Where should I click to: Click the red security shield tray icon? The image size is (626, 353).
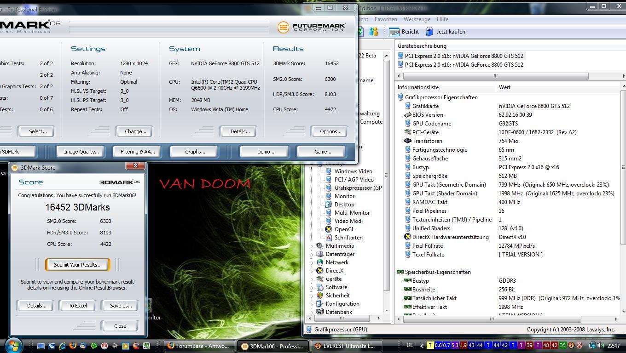[580, 345]
